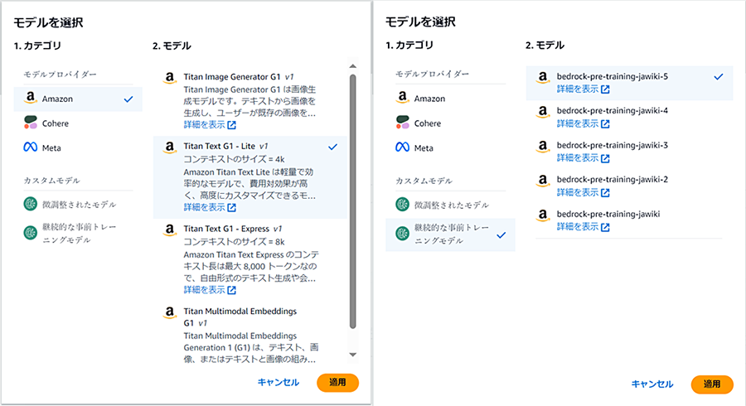Select the Titan Text G1 - Express model
This screenshot has width=746, height=406.
pyautogui.click(x=250, y=259)
